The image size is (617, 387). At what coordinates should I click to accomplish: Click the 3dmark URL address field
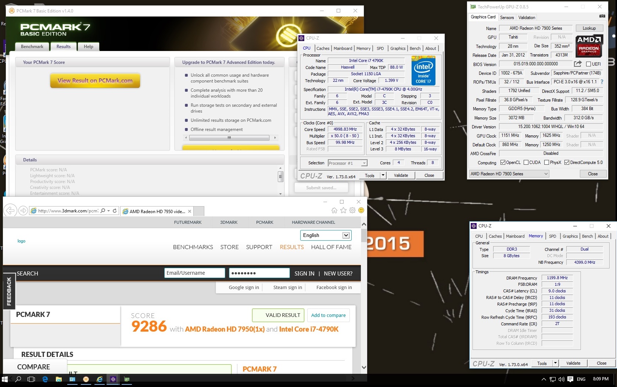click(x=68, y=211)
